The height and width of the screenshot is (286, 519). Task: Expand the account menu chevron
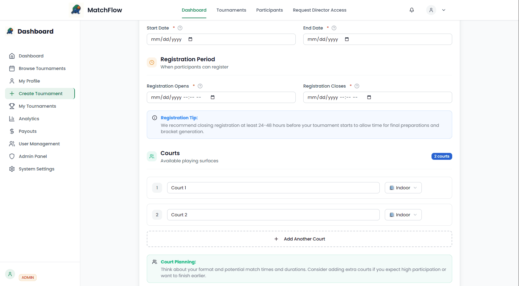click(x=444, y=10)
